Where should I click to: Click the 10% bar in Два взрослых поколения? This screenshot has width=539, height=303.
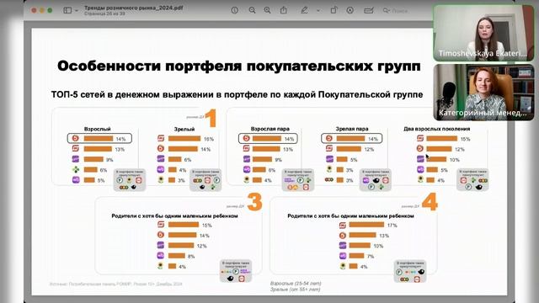[x=436, y=159]
